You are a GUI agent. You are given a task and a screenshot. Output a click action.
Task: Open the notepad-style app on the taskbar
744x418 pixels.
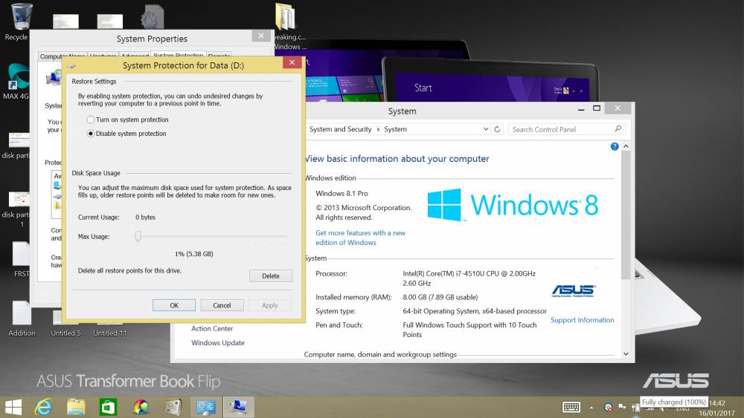click(x=173, y=407)
